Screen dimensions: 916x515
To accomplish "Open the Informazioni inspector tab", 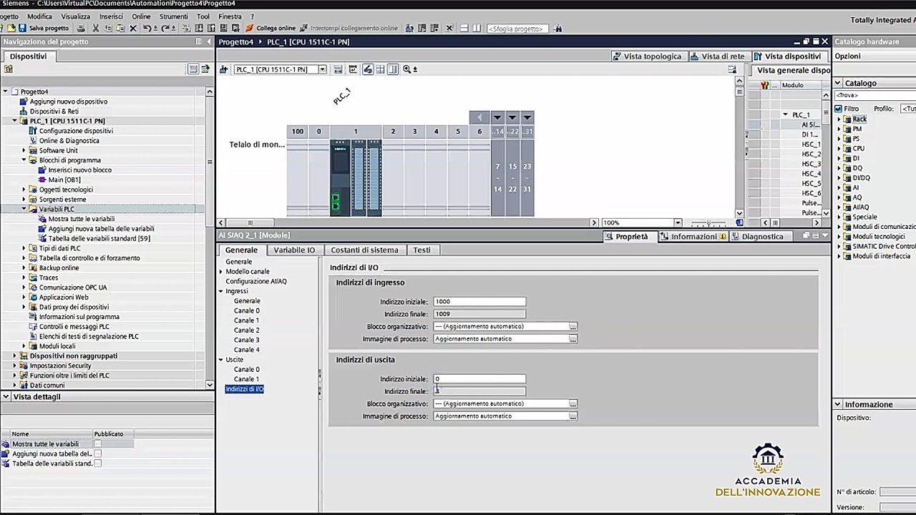I will (692, 236).
